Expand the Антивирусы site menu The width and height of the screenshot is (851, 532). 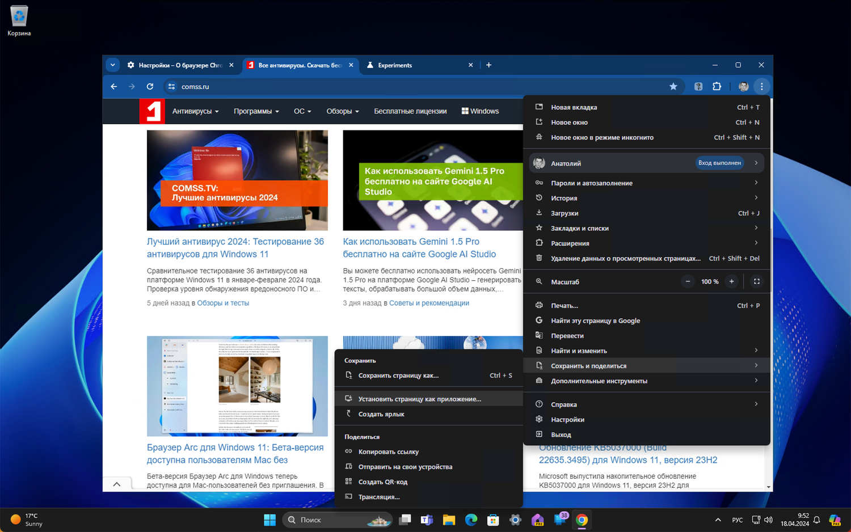coord(195,111)
